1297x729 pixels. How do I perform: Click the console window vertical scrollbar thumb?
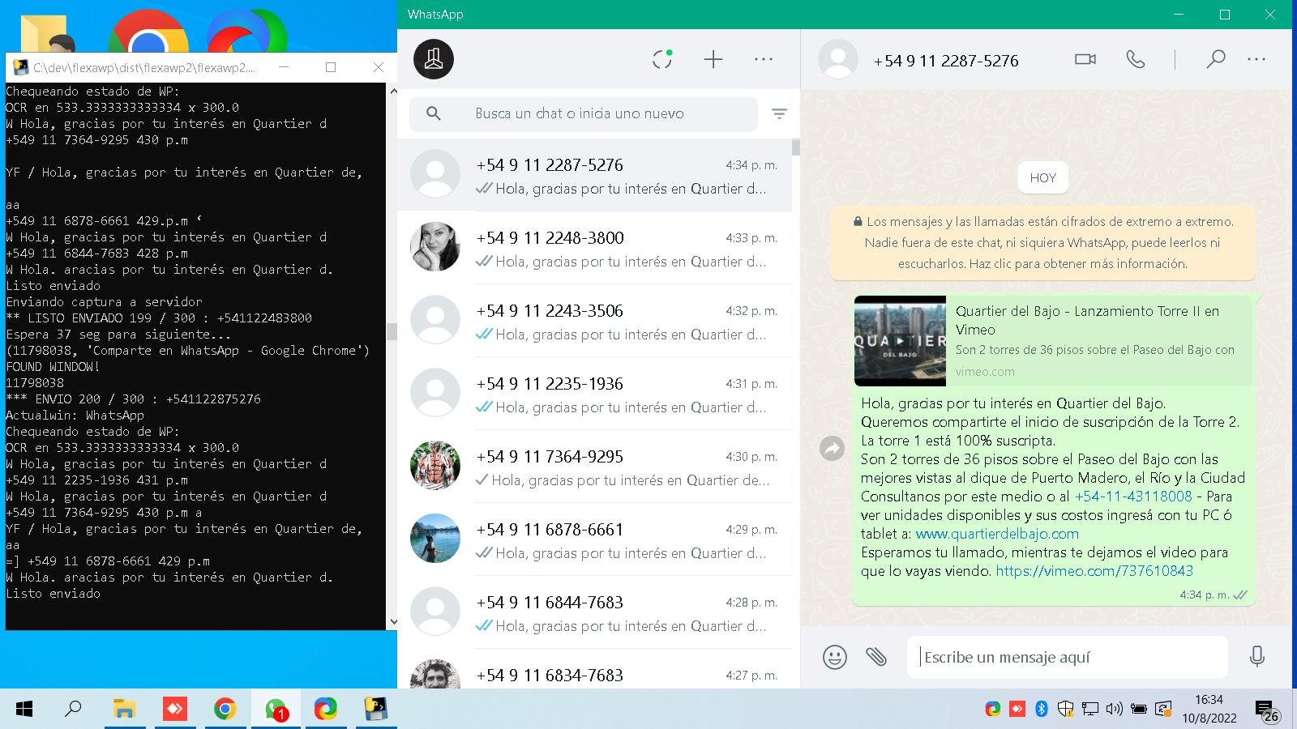click(392, 332)
